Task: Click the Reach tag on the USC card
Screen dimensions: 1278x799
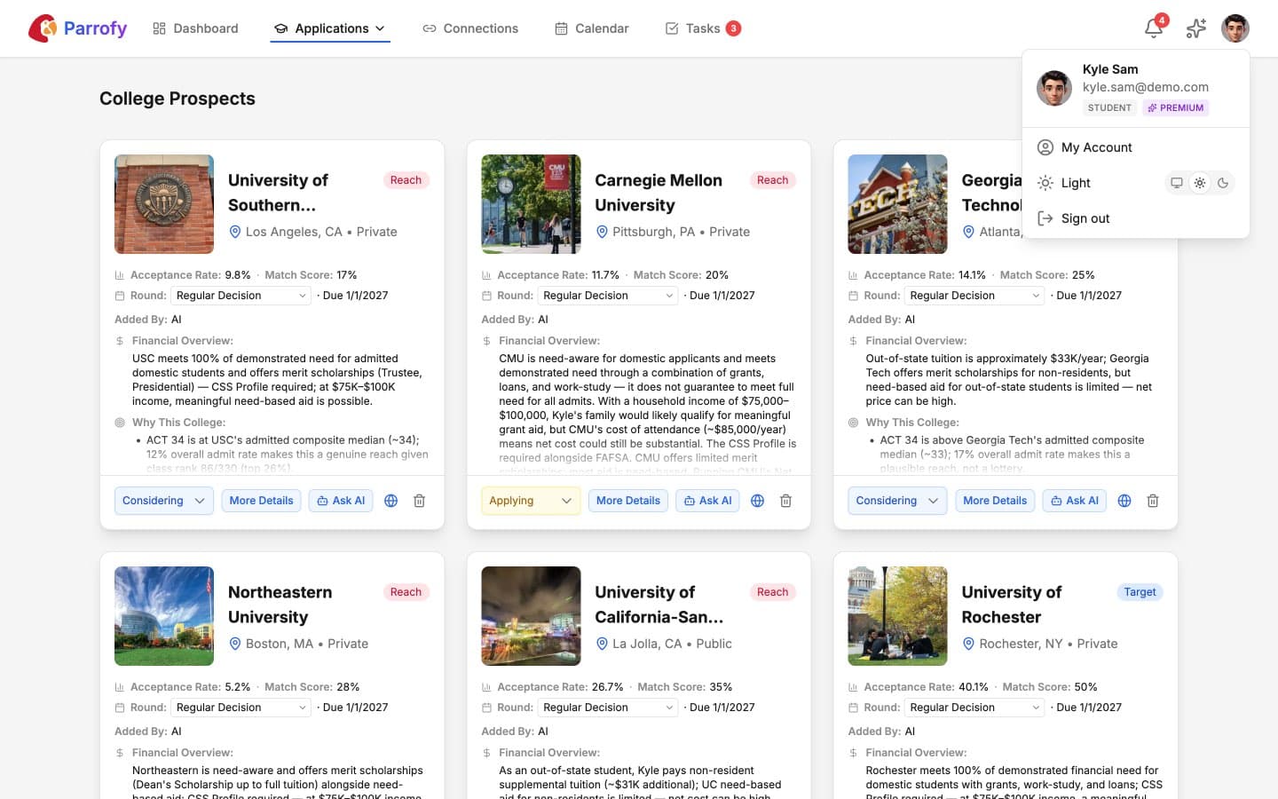Action: (406, 180)
